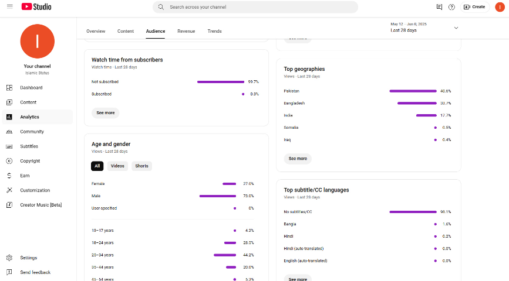Click the Bangla language row label
This screenshot has height=281, width=509.
pyautogui.click(x=290, y=224)
